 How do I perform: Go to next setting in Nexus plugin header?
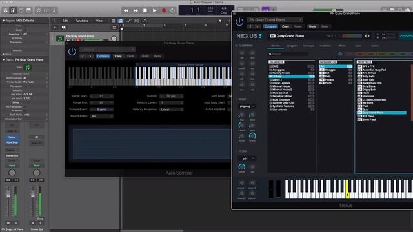(x=257, y=26)
